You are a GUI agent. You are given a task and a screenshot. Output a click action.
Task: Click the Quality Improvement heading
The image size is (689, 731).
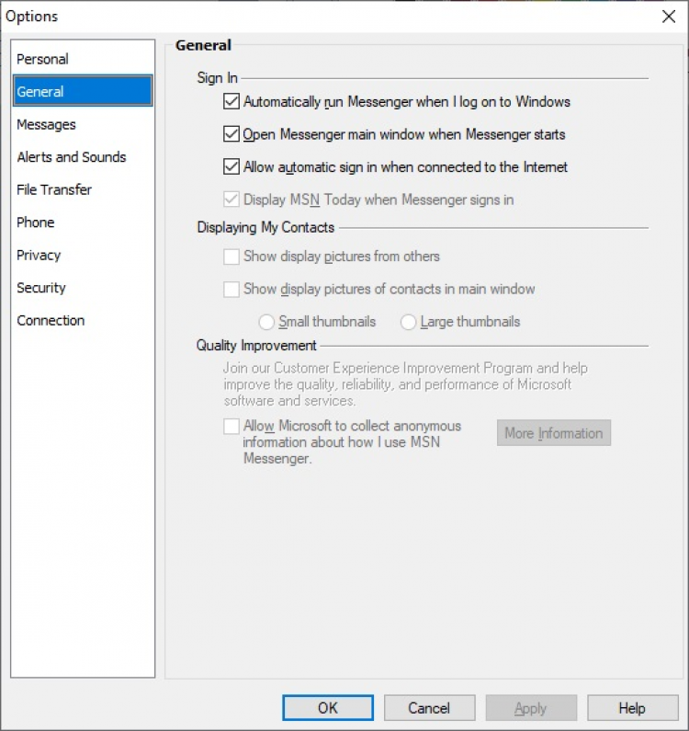256,346
